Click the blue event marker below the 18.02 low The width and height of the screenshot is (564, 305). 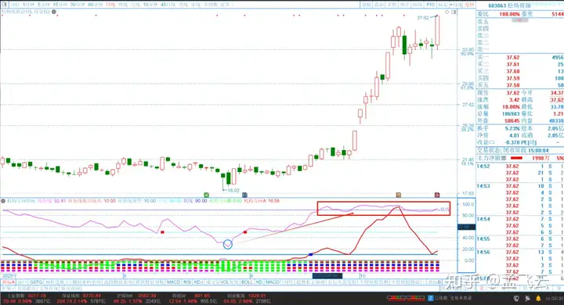244,195
